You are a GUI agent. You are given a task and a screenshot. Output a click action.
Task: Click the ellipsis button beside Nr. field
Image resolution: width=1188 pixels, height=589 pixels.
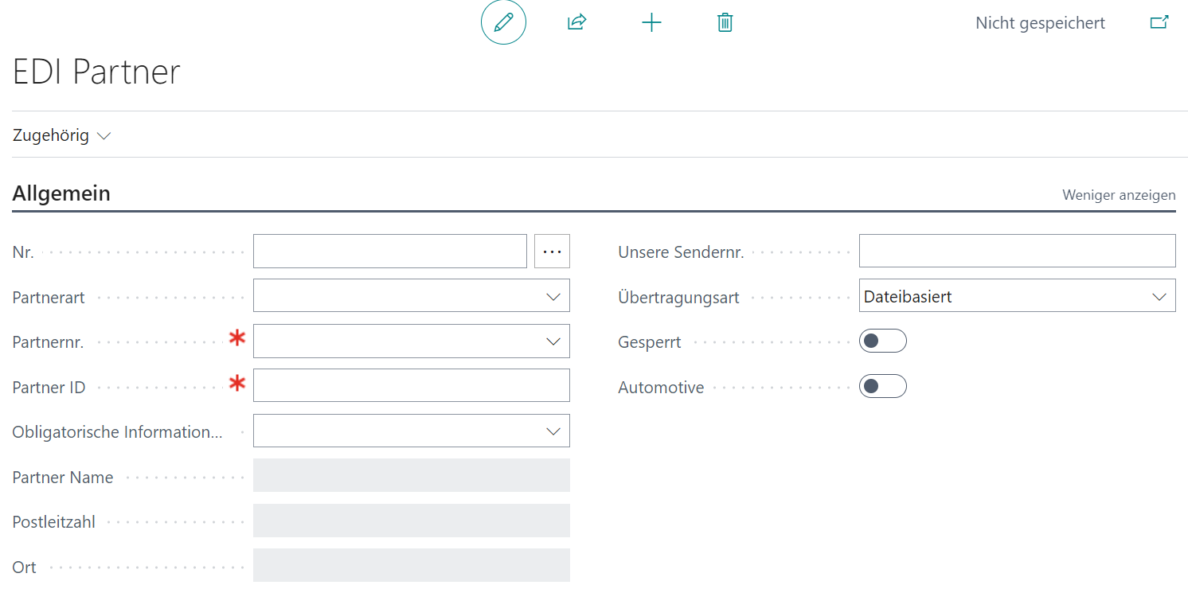tap(552, 252)
